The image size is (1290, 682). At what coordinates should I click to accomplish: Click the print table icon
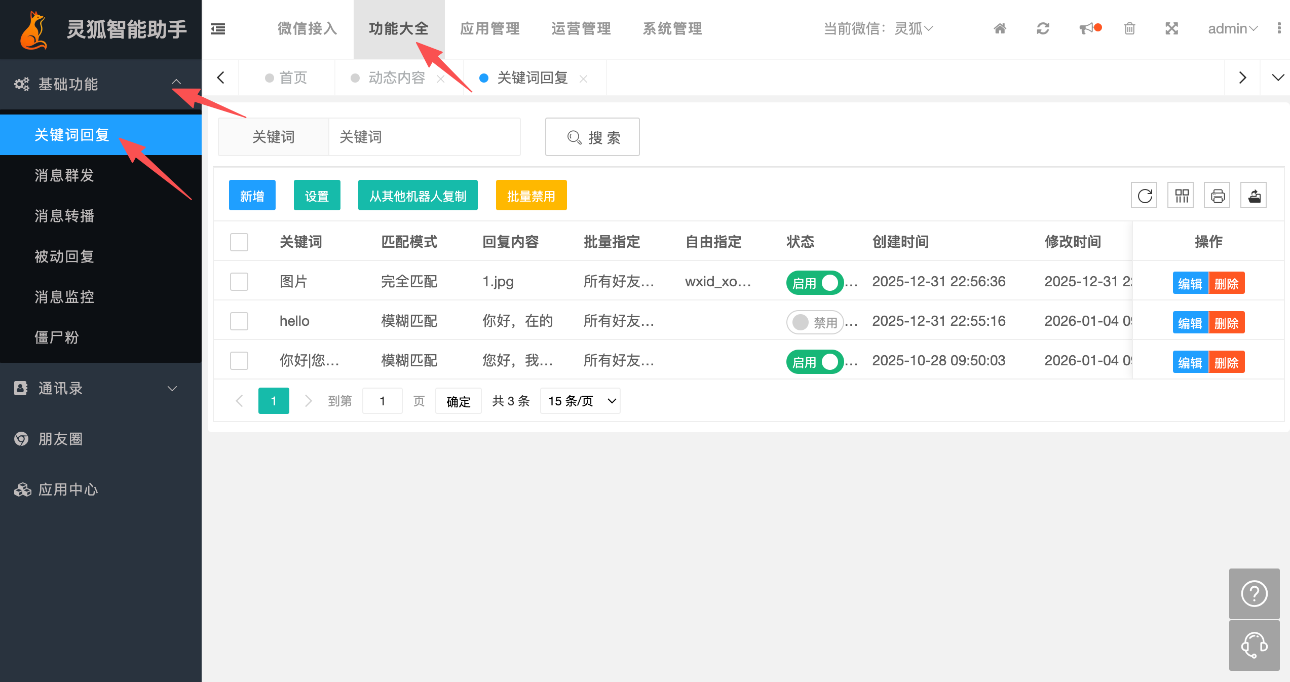coord(1218,196)
